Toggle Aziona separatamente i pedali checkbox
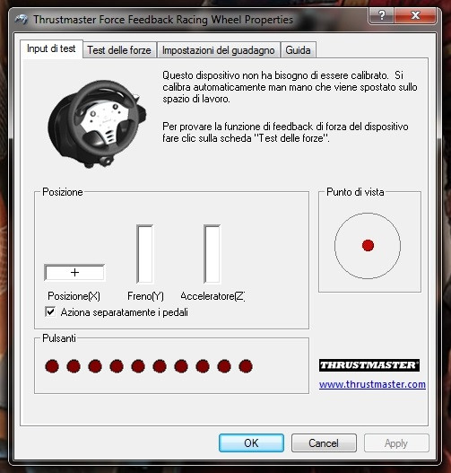Screen dimensions: 451x473 (50, 312)
